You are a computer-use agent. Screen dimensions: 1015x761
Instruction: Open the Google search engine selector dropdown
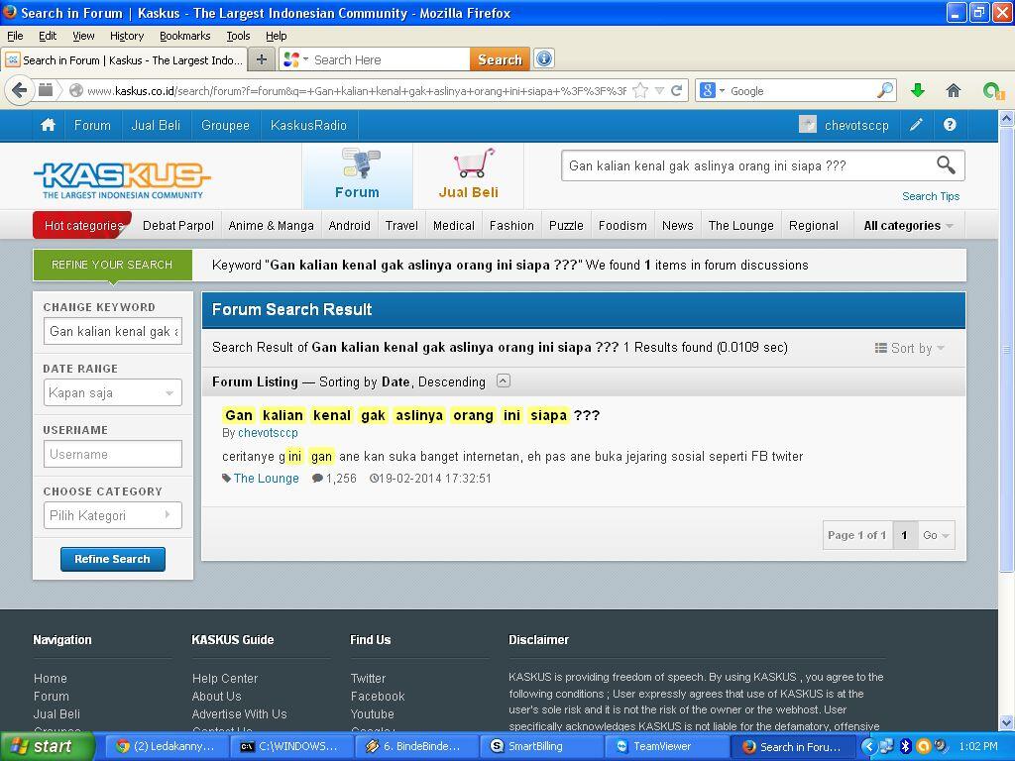click(712, 90)
